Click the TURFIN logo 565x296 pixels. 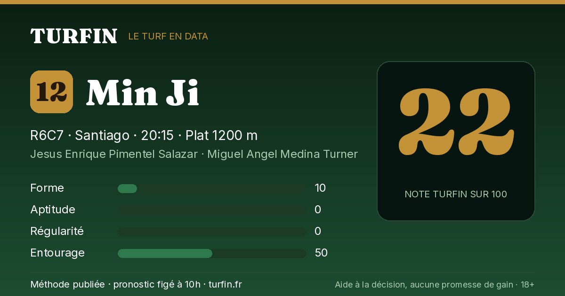point(73,36)
